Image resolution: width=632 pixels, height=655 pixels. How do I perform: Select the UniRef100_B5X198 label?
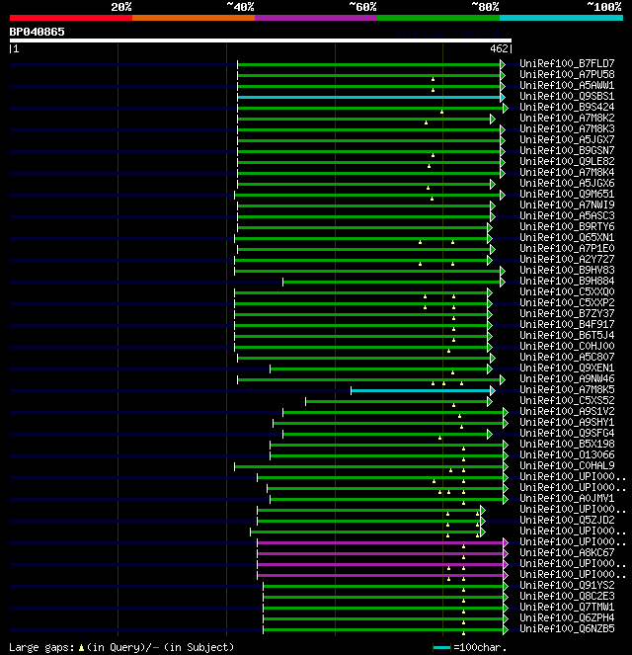[567, 444]
